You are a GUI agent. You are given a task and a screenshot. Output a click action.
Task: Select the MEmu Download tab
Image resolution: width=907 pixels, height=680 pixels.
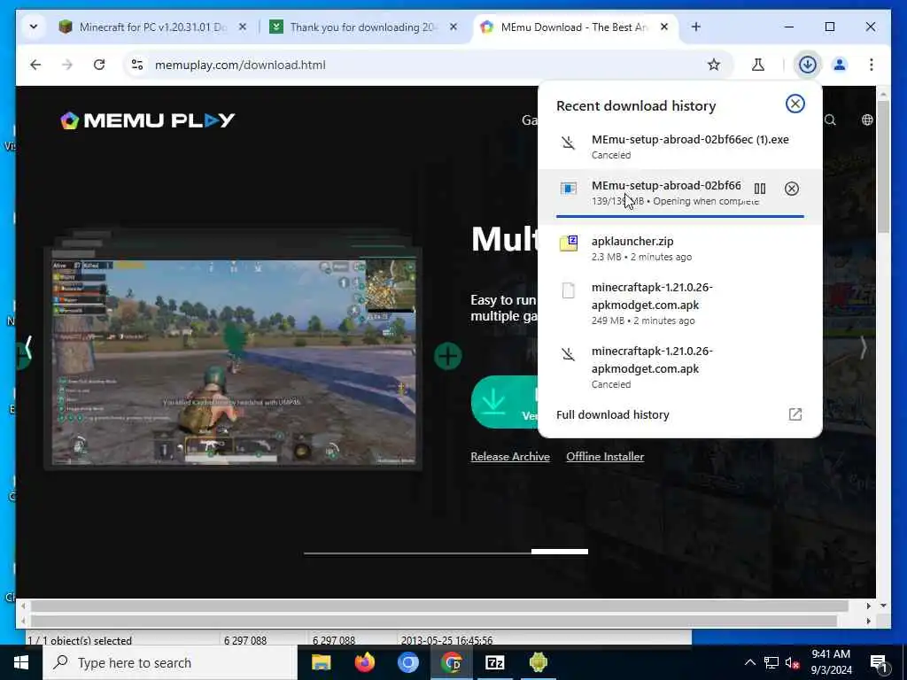click(575, 27)
